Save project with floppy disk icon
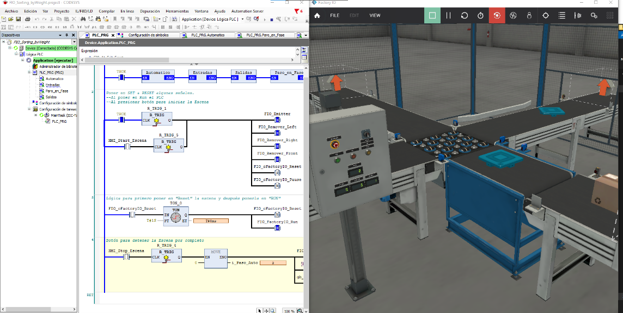This screenshot has width=623, height=313. pyautogui.click(x=19, y=19)
